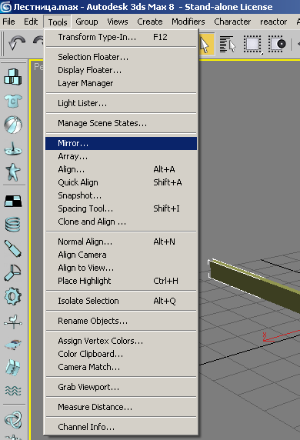Click the Rectangular Selection Region icon

252,44
